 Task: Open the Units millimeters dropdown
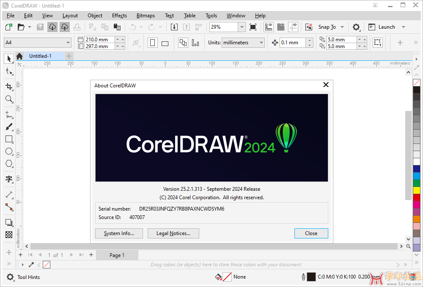click(261, 43)
